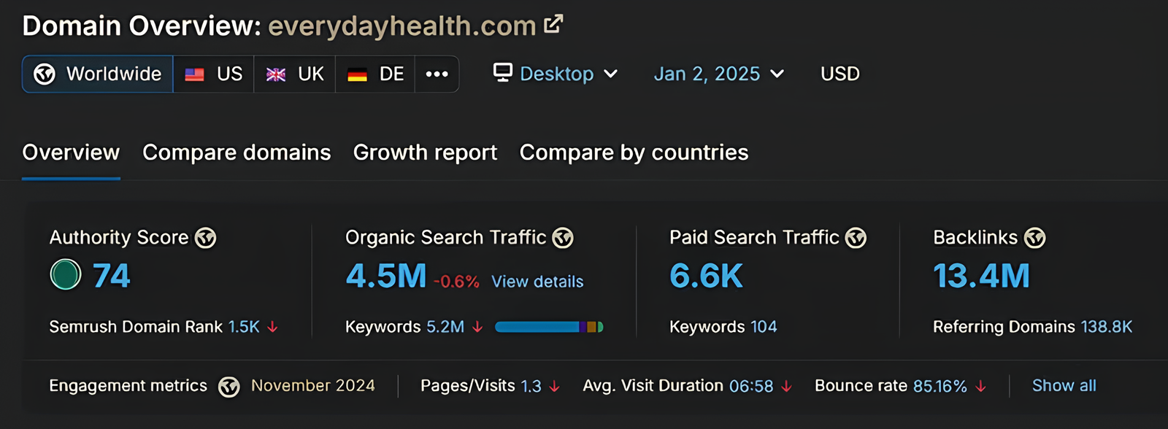Click red arrow next to Pages/Visits 1.3
This screenshot has height=429, width=1168.
coord(555,386)
